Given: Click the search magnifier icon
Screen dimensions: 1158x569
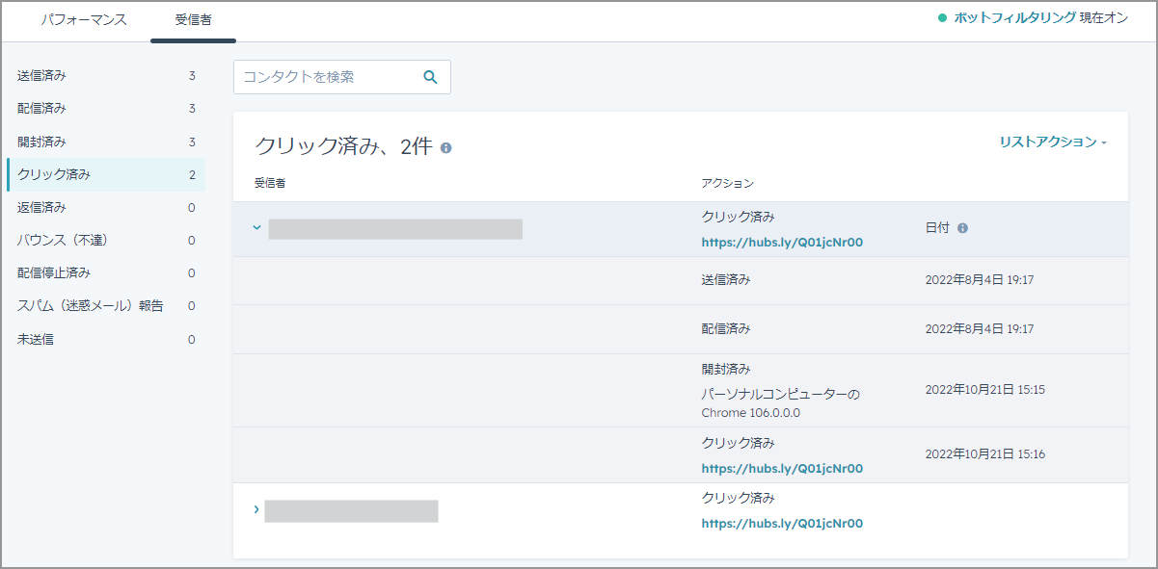Looking at the screenshot, I should click(x=430, y=77).
